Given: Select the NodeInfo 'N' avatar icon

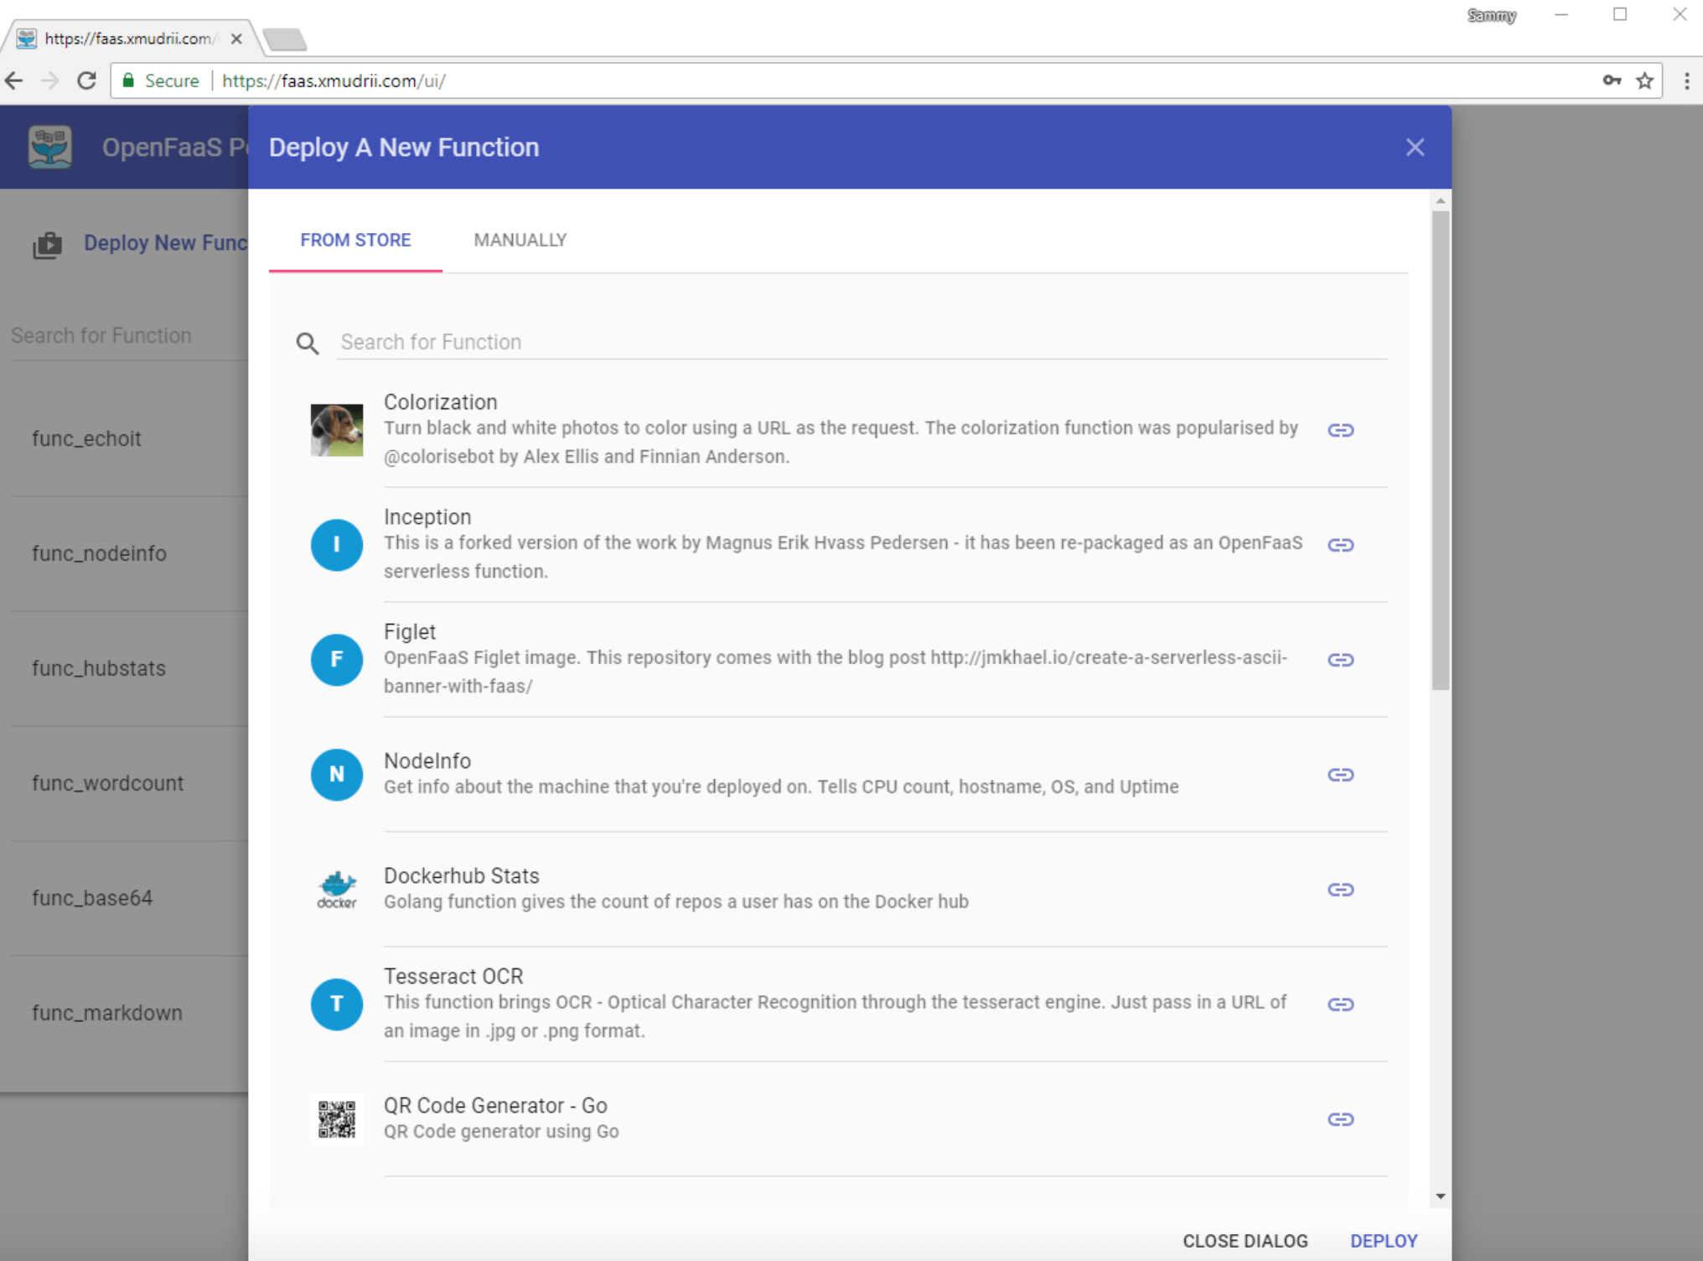Looking at the screenshot, I should (x=337, y=775).
